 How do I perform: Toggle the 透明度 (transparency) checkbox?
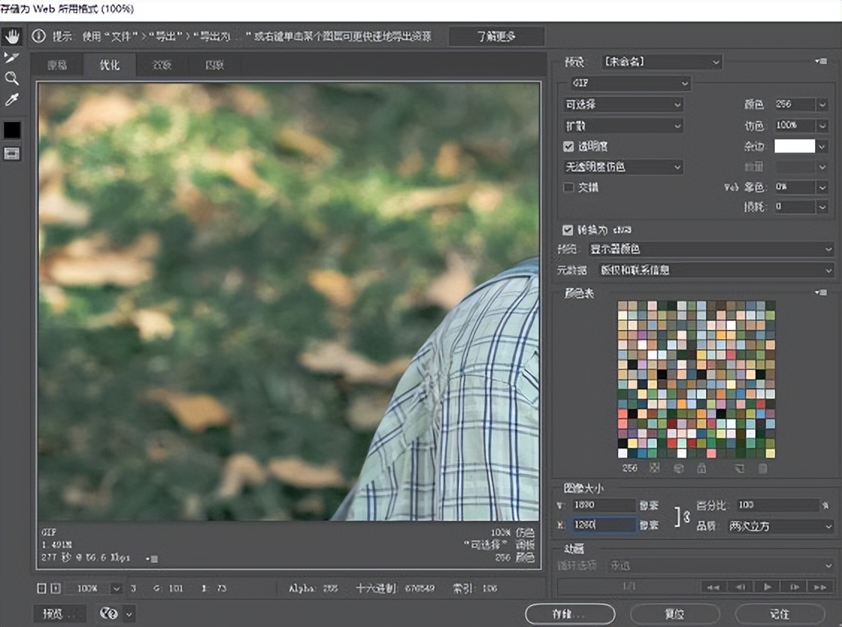pyautogui.click(x=569, y=146)
